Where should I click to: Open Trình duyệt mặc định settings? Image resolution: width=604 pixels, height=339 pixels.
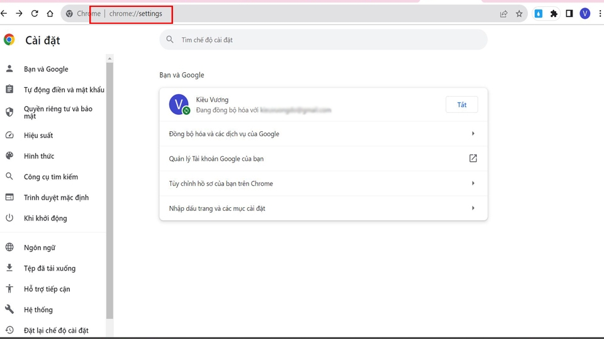point(56,198)
